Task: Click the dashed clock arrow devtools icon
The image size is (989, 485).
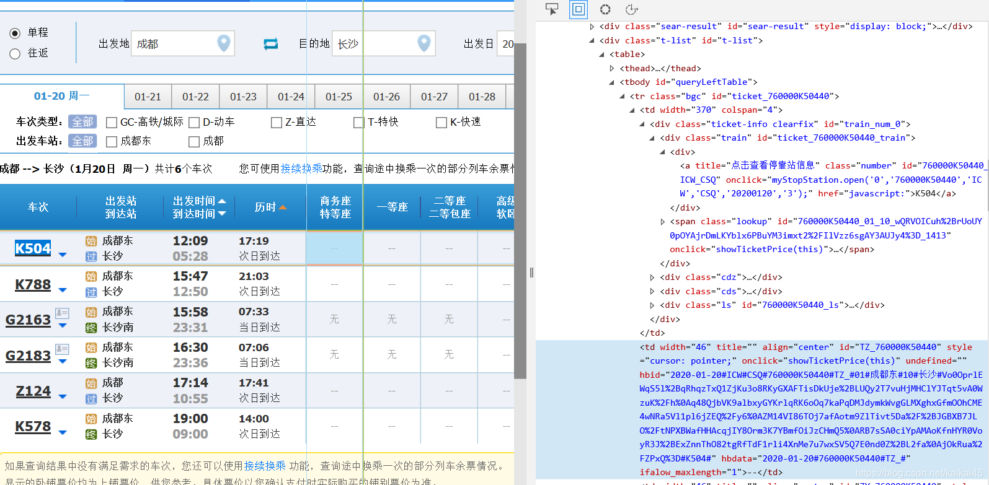Action: coord(632,9)
